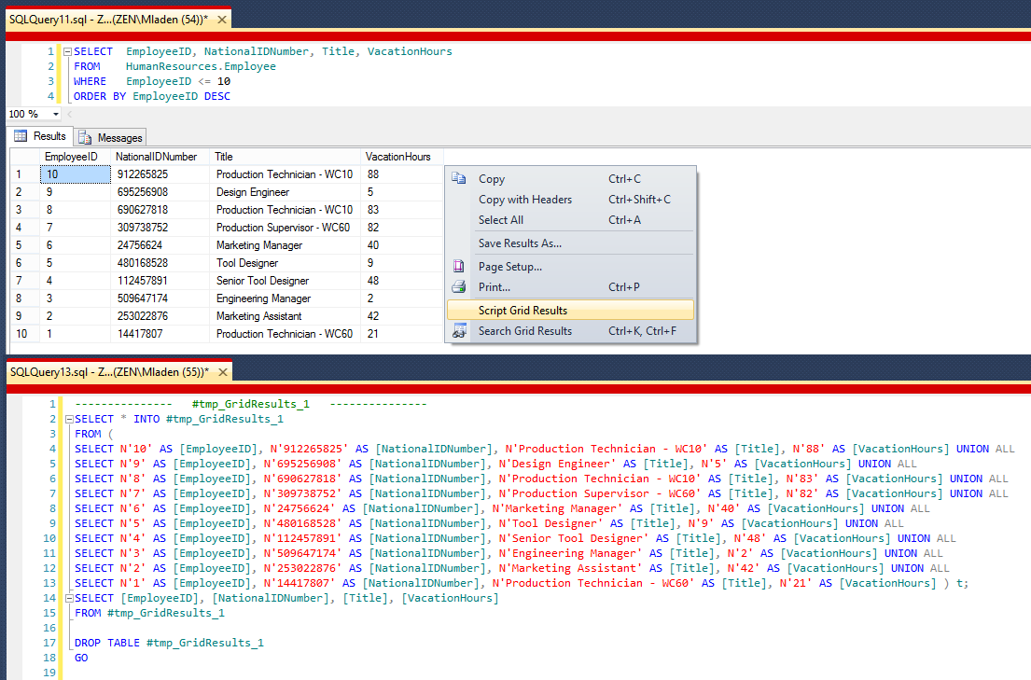Click the Page Setup icon in the context menu

click(457, 269)
